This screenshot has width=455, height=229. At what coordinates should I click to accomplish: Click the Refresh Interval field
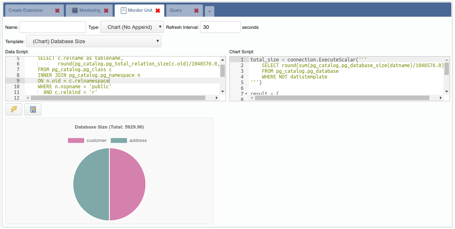point(220,27)
